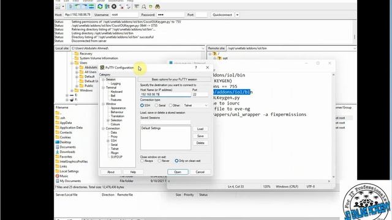Toggle the transfer queue display icon
Viewport: 392px width, 220px height.
91,7
